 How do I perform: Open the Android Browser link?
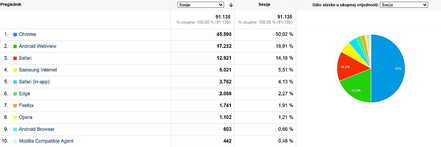pyautogui.click(x=37, y=129)
